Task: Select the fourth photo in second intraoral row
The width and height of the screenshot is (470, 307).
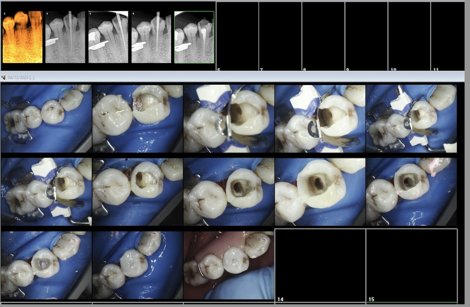Action: [320, 191]
